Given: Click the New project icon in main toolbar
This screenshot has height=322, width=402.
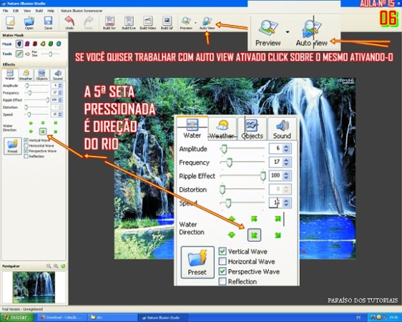Looking at the screenshot, I should (x=10, y=23).
